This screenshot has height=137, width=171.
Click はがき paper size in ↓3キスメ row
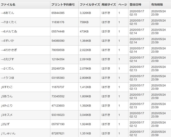point(106,115)
